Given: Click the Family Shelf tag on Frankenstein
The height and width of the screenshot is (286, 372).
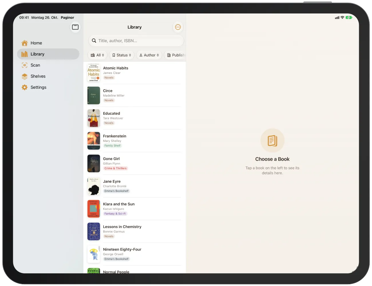Looking at the screenshot, I should tap(112, 146).
